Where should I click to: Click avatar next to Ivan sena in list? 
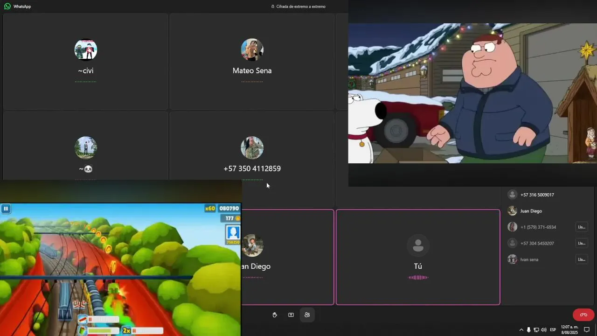click(x=512, y=259)
